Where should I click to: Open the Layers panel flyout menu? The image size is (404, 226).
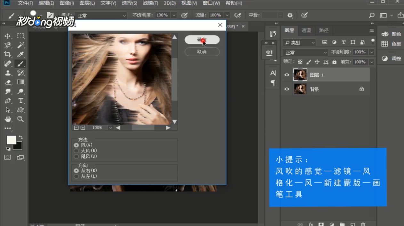click(372, 30)
